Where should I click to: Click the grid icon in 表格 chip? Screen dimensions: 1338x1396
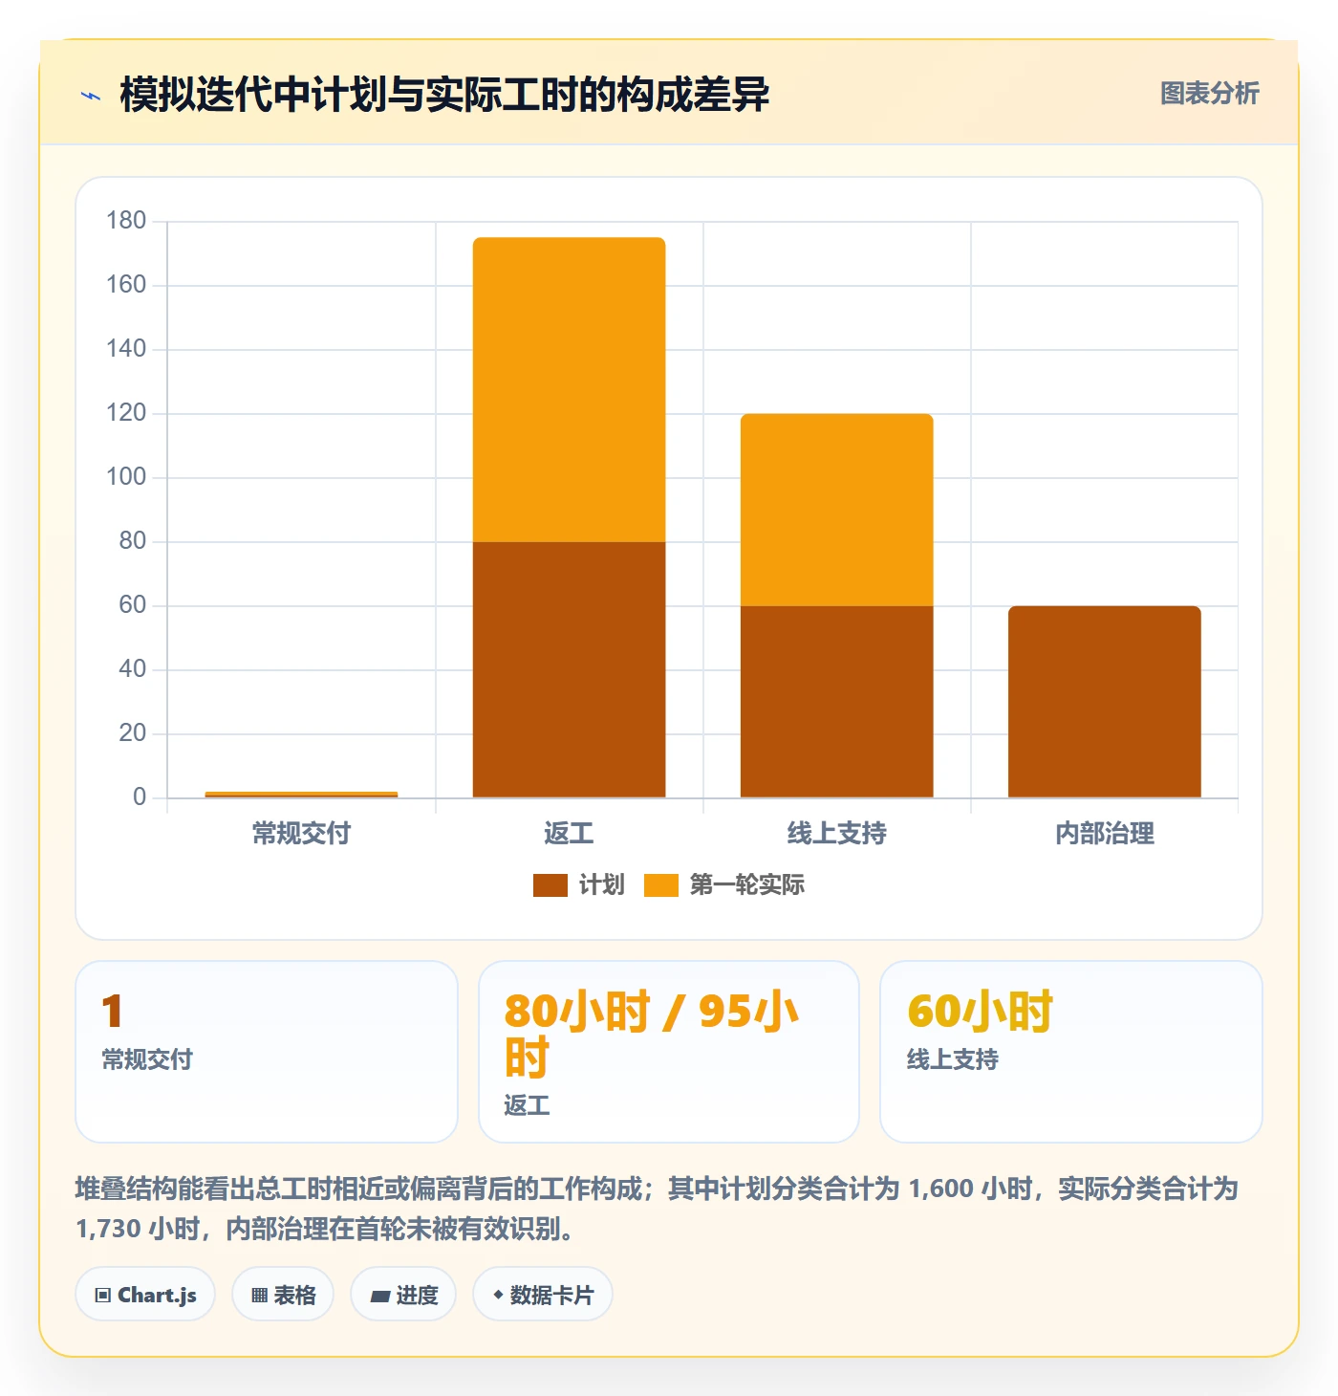point(259,1296)
